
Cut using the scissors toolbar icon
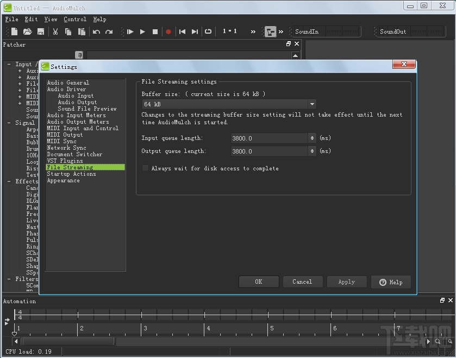click(x=56, y=31)
